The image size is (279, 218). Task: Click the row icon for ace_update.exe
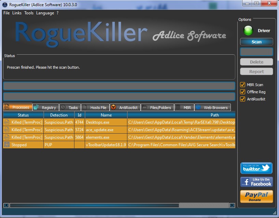(6, 130)
